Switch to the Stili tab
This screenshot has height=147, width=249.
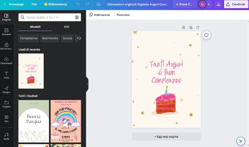pos(67,27)
